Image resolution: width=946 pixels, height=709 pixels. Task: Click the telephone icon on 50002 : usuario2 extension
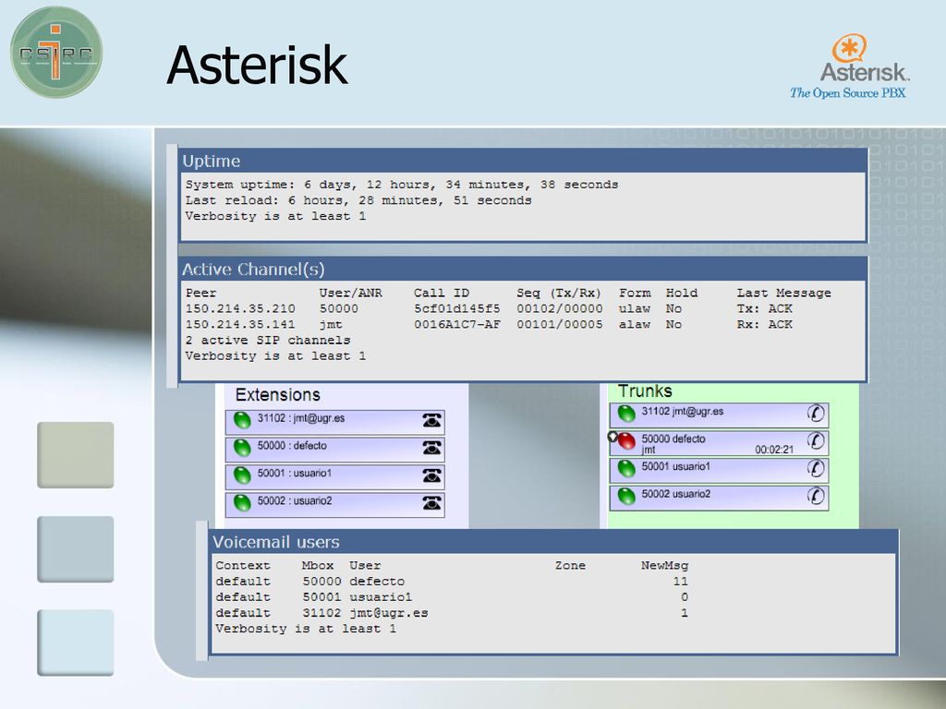click(x=431, y=502)
